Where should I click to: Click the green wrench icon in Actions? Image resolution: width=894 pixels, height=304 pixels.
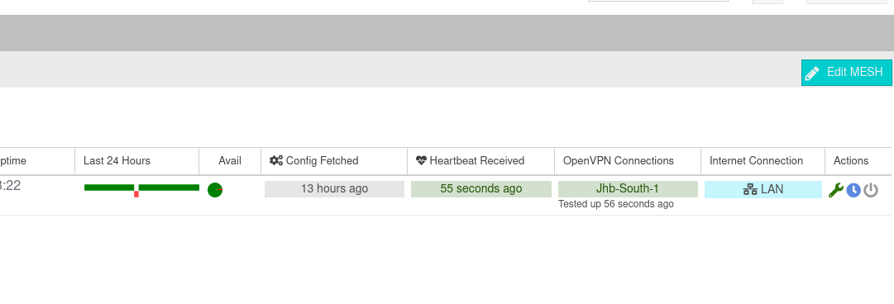click(x=836, y=190)
